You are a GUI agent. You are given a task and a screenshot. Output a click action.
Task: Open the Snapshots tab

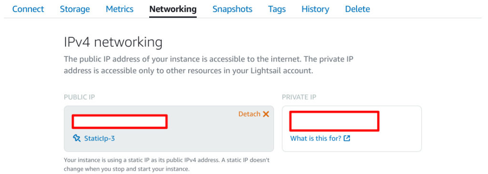(232, 9)
